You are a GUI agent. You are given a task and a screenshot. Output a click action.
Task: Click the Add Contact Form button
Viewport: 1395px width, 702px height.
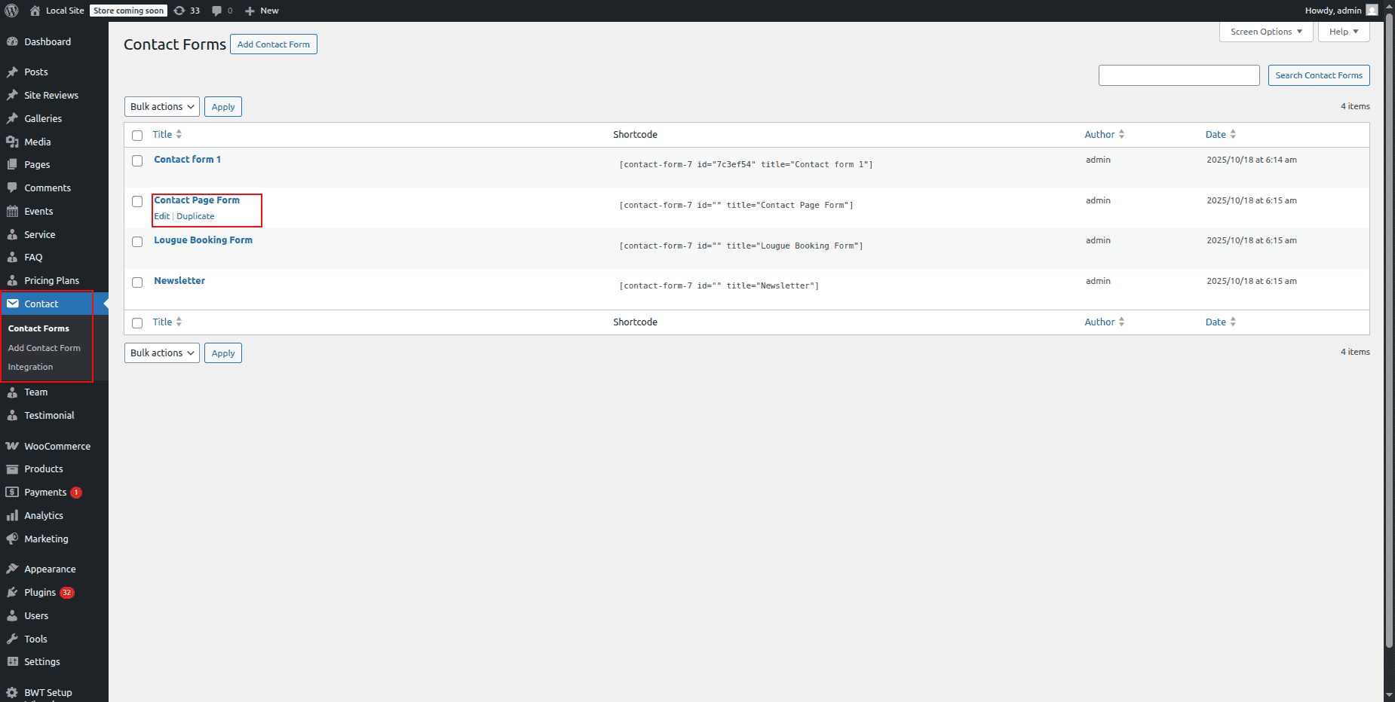coord(273,44)
